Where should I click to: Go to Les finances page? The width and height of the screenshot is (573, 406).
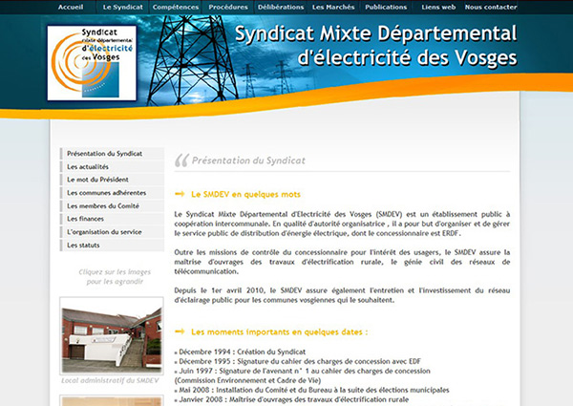(112, 219)
